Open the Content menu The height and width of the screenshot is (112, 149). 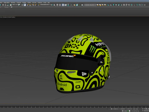pyautogui.click(x=29, y=2)
